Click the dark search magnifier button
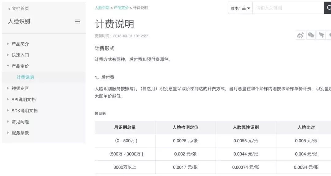The width and height of the screenshot is (331, 176). tap(328, 8)
